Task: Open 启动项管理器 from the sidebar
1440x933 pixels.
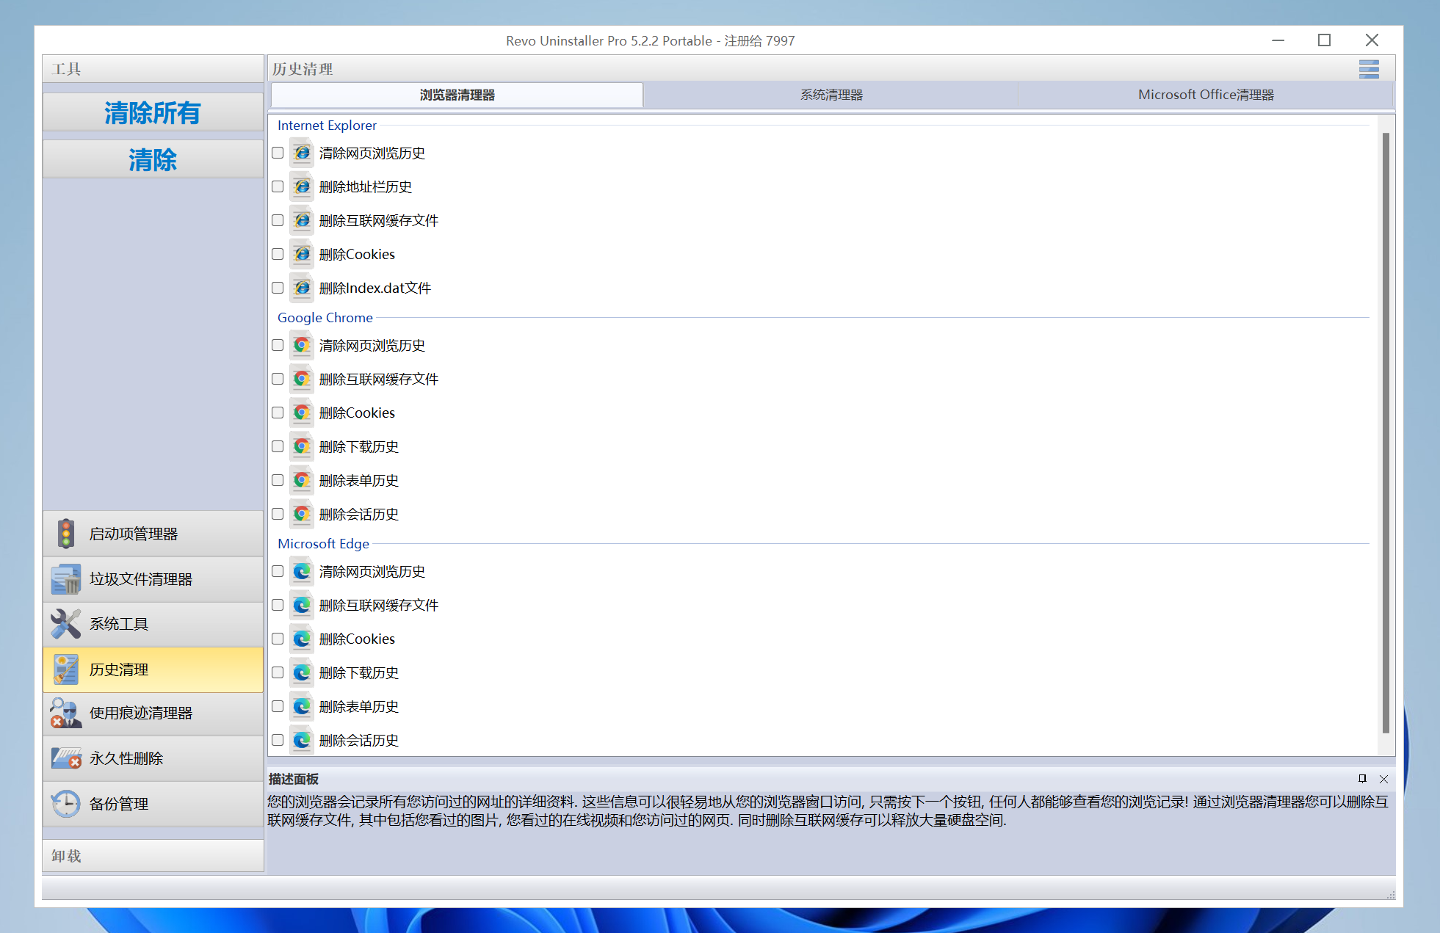Action: (x=153, y=534)
